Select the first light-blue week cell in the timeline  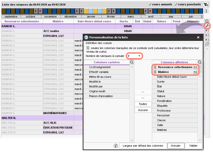point(91,11)
